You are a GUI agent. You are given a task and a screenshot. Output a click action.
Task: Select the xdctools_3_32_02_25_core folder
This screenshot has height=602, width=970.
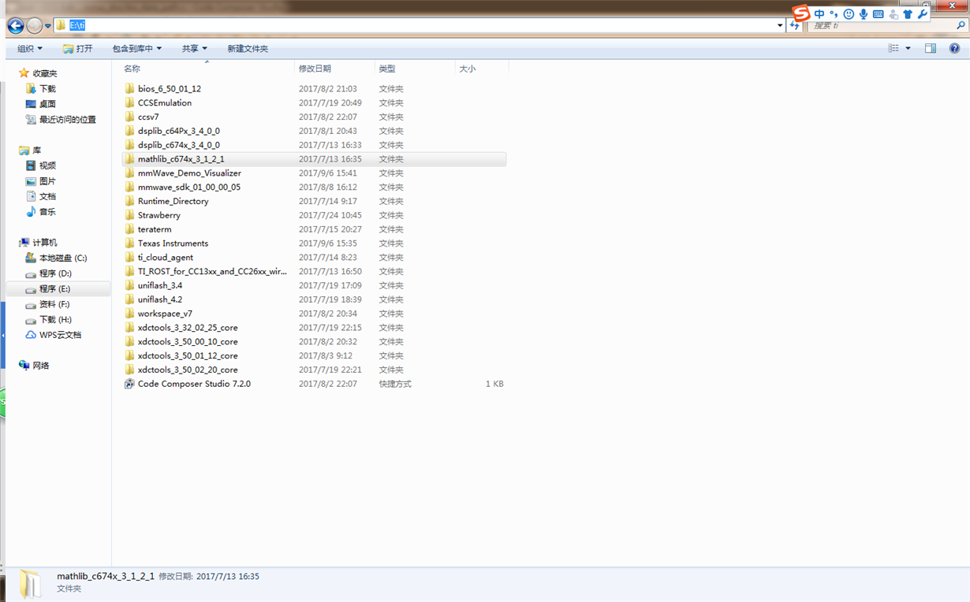pyautogui.click(x=188, y=328)
